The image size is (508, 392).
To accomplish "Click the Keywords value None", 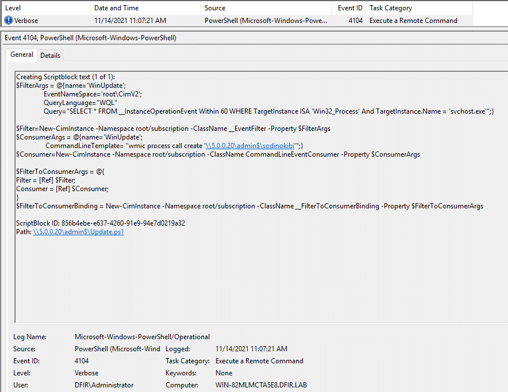I will click(224, 373).
